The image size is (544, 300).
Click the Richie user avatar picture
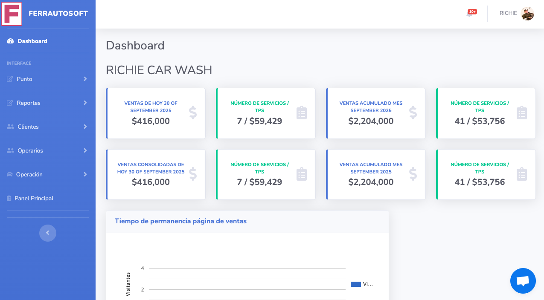point(527,14)
